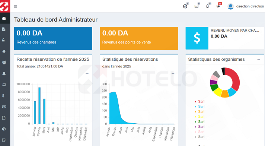Click the yellow donut chart segment
This screenshot has height=146, width=265.
click(x=217, y=92)
